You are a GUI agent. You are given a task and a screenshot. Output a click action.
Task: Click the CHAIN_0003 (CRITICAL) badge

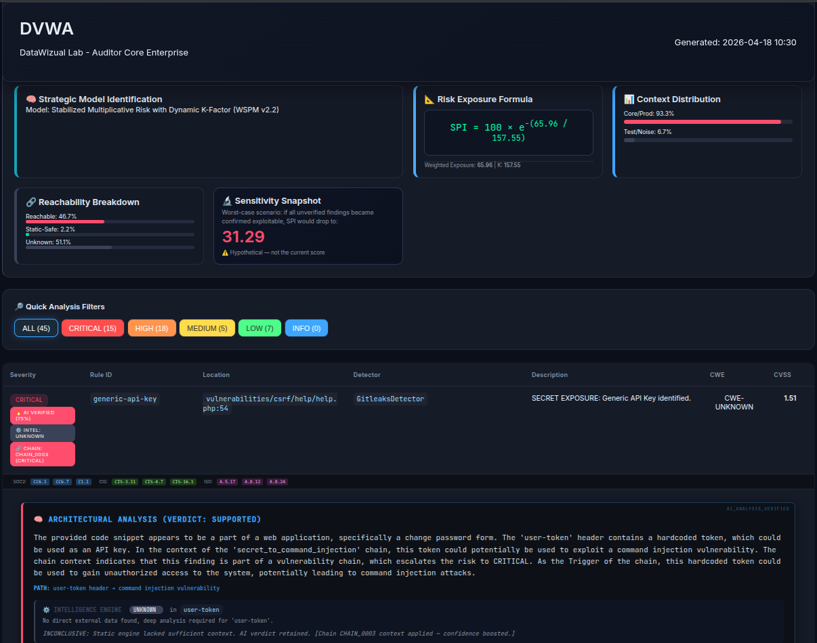click(43, 454)
